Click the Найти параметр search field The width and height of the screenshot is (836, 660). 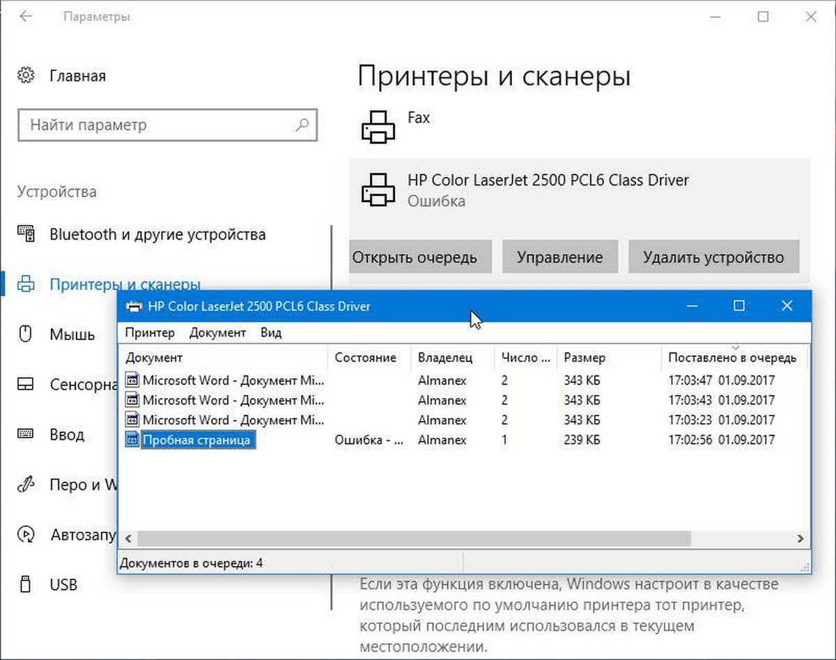click(167, 125)
